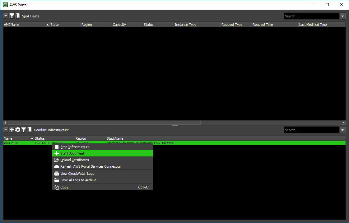The width and height of the screenshot is (349, 223).
Task: Focus the Spot Fleets search field
Action: (311, 16)
